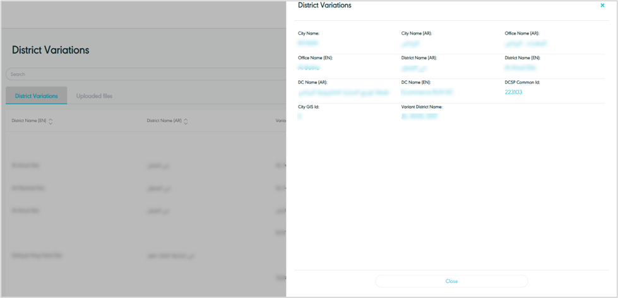
Task: Sort by District Name (EN) column arrows
Action: pyautogui.click(x=51, y=121)
